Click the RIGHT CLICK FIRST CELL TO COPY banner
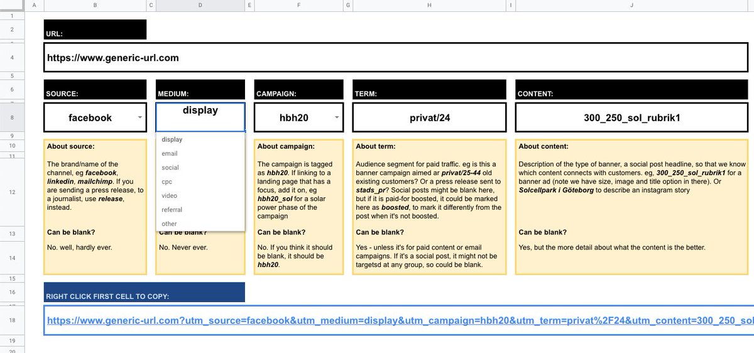The height and width of the screenshot is (353, 754). tap(145, 292)
